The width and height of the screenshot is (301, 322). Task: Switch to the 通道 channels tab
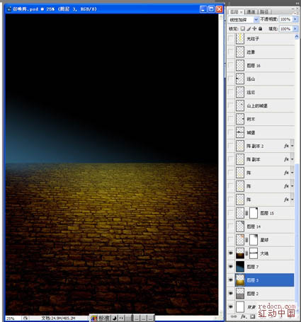251,11
